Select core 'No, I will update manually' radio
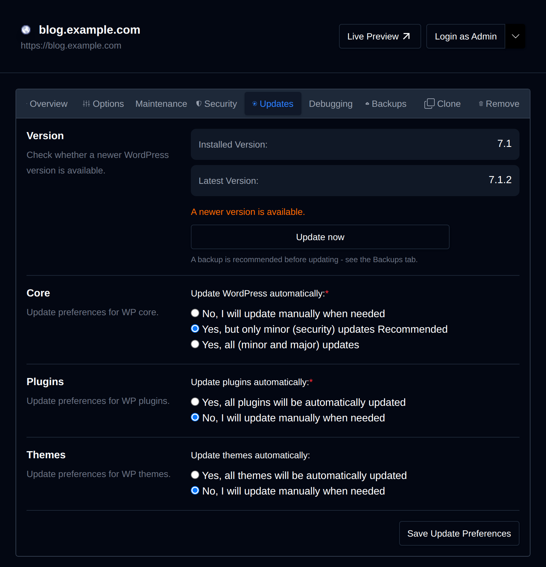This screenshot has height=567, width=546. point(195,313)
